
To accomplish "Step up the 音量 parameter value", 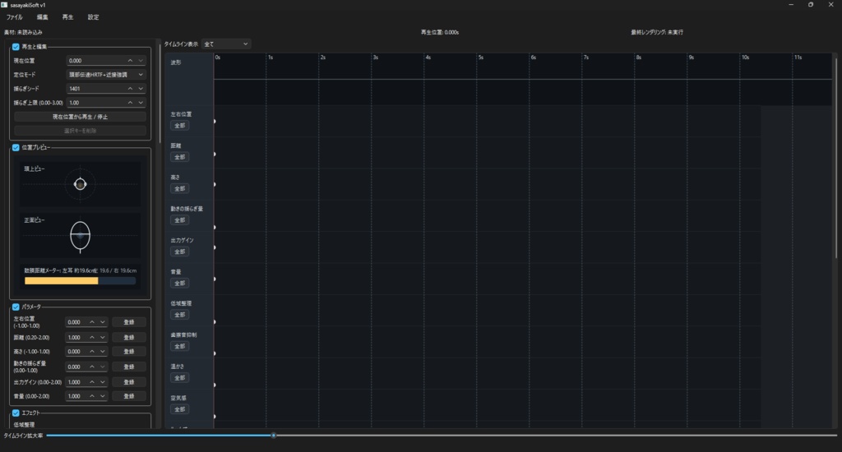I will pos(92,396).
